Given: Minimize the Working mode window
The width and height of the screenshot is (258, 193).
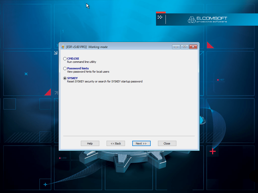Looking at the screenshot, I should [176, 47].
